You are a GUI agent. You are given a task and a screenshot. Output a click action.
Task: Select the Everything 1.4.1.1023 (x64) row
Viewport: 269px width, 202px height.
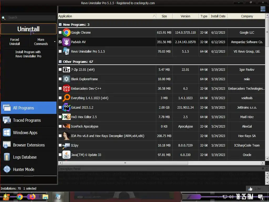(162, 98)
